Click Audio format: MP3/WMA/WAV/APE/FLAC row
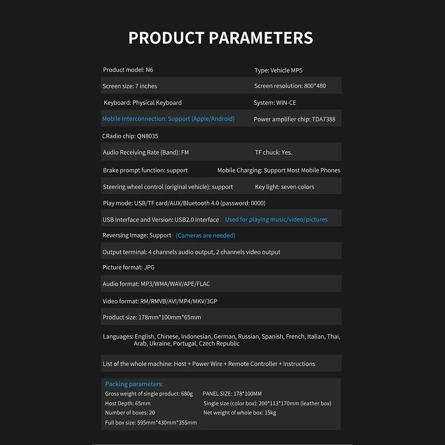445x445 pixels. pyautogui.click(x=221, y=283)
